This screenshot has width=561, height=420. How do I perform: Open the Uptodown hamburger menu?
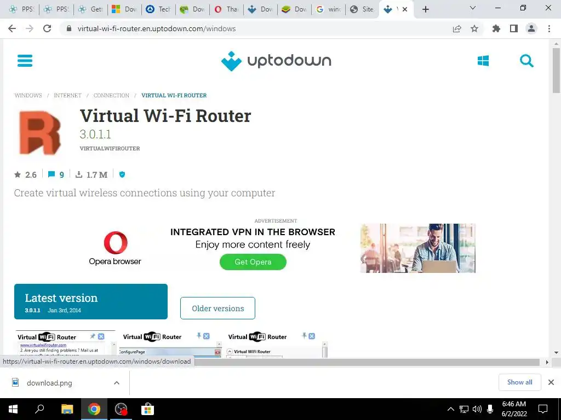click(25, 61)
